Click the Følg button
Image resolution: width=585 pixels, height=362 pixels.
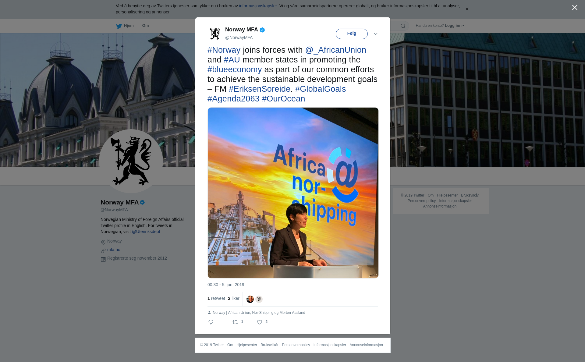[x=352, y=34]
